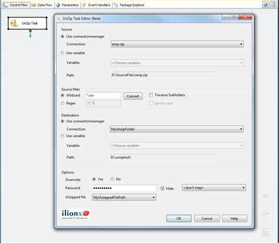Open Help from the dialog

pyautogui.click(x=234, y=218)
